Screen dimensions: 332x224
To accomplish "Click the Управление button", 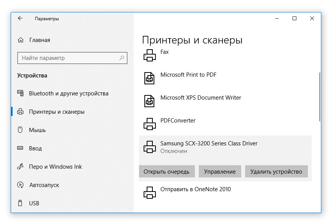I will 220,171.
